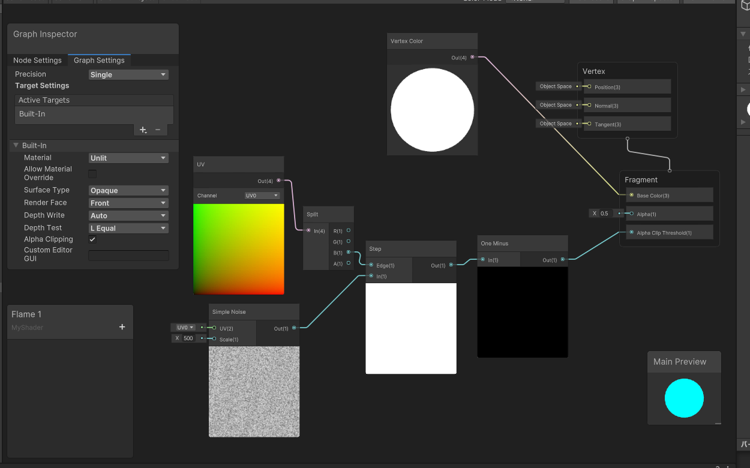The image size is (750, 468).
Task: Open Simple Noise UV0 input dropdown
Action: coord(184,328)
